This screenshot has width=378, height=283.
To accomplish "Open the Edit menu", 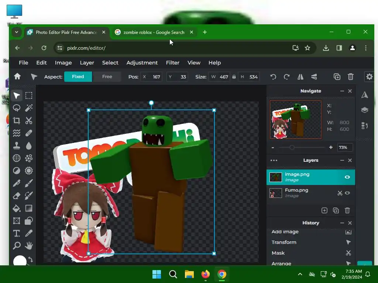I will (41, 63).
